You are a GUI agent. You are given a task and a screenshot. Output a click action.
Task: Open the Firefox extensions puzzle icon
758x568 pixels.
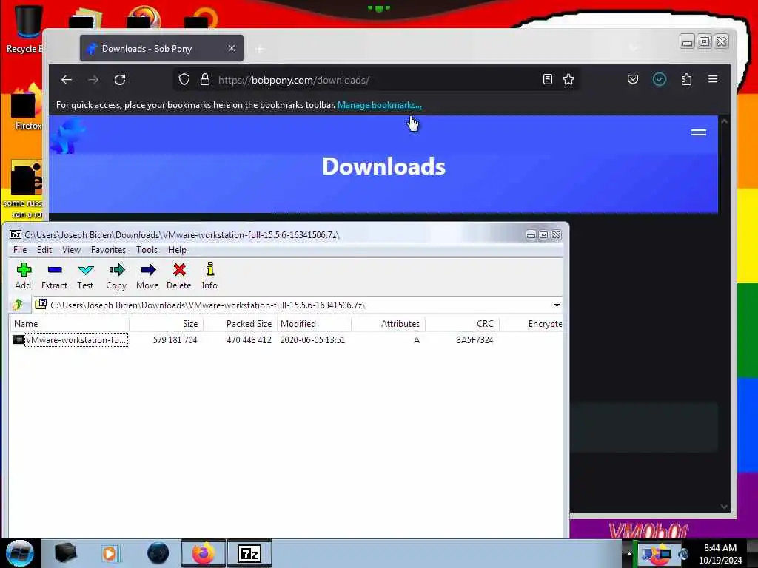pos(686,79)
